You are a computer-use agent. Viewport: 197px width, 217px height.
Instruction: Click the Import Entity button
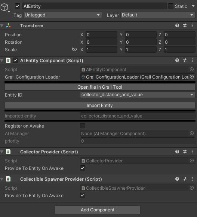pos(100,106)
